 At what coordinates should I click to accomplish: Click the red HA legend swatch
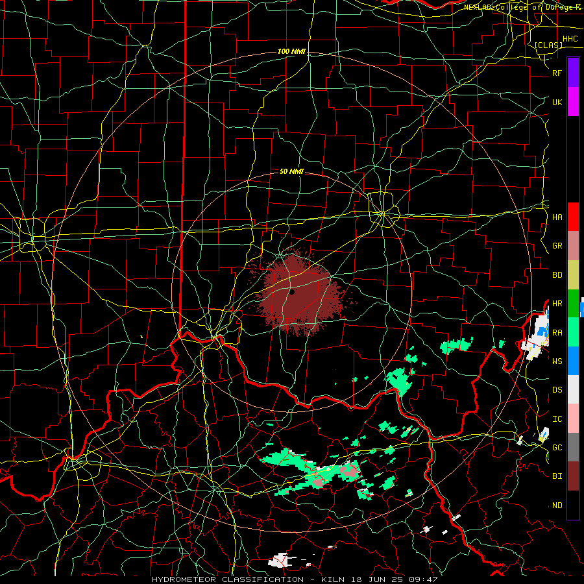(573, 217)
